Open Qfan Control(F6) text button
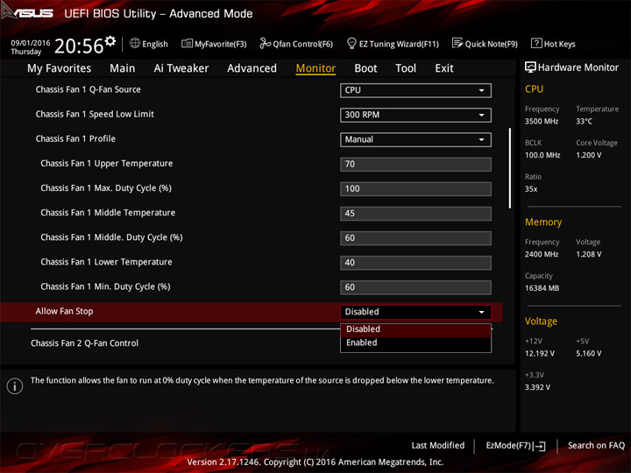Image resolution: width=631 pixels, height=473 pixels. coord(302,44)
